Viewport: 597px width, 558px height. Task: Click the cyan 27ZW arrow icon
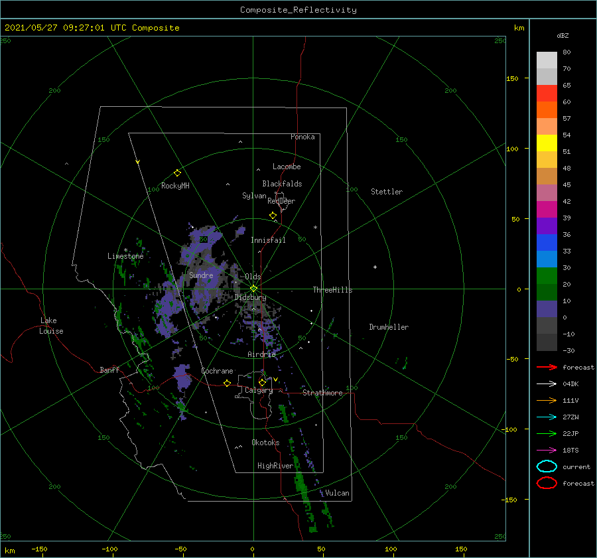tap(547, 417)
